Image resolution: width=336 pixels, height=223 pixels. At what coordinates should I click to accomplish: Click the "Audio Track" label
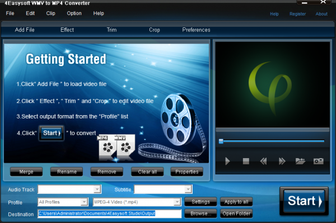coord(21,189)
